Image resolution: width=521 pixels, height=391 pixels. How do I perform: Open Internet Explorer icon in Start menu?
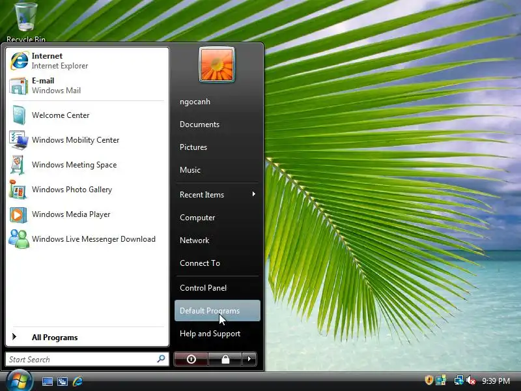pyautogui.click(x=19, y=61)
